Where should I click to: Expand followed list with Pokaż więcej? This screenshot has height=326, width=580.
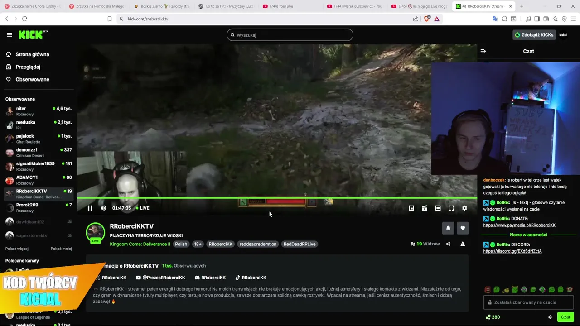tap(17, 249)
